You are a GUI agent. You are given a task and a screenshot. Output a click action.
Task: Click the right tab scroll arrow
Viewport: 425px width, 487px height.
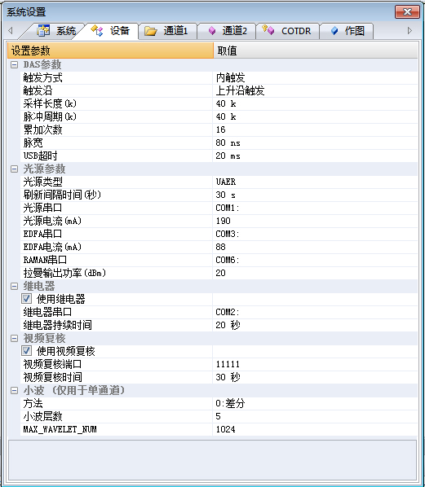[410, 30]
